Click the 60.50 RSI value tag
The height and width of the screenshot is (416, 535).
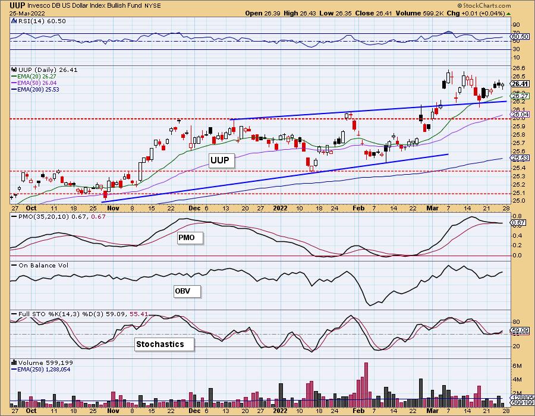[x=520, y=36]
